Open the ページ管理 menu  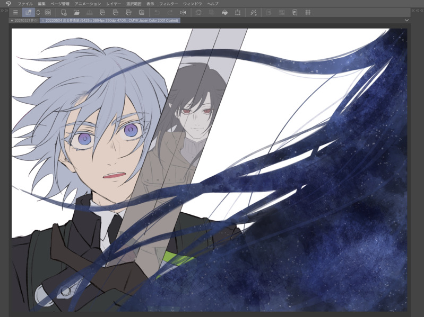(x=60, y=4)
